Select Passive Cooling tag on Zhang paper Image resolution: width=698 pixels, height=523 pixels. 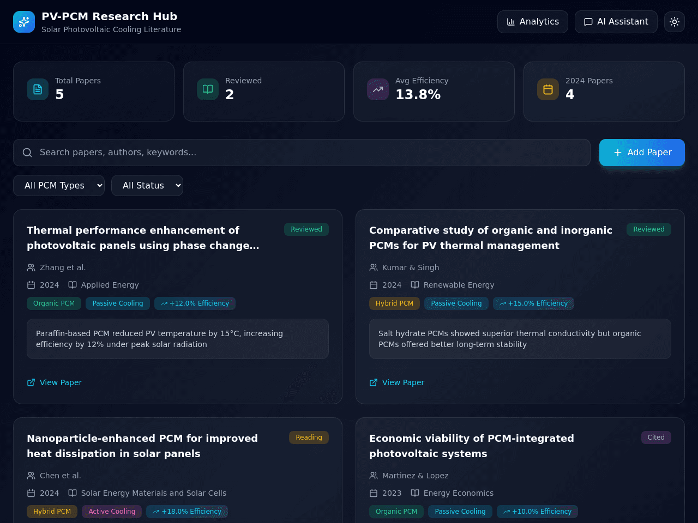118,303
